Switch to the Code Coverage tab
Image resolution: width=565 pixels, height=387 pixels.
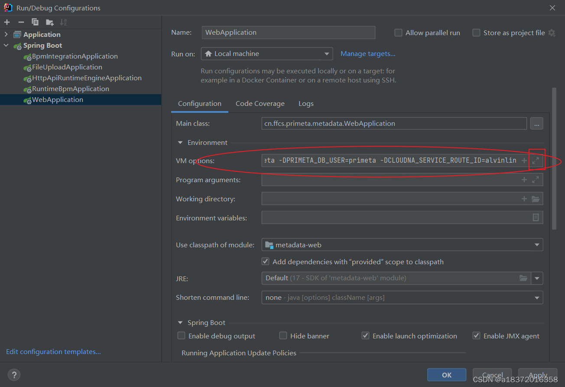point(260,104)
